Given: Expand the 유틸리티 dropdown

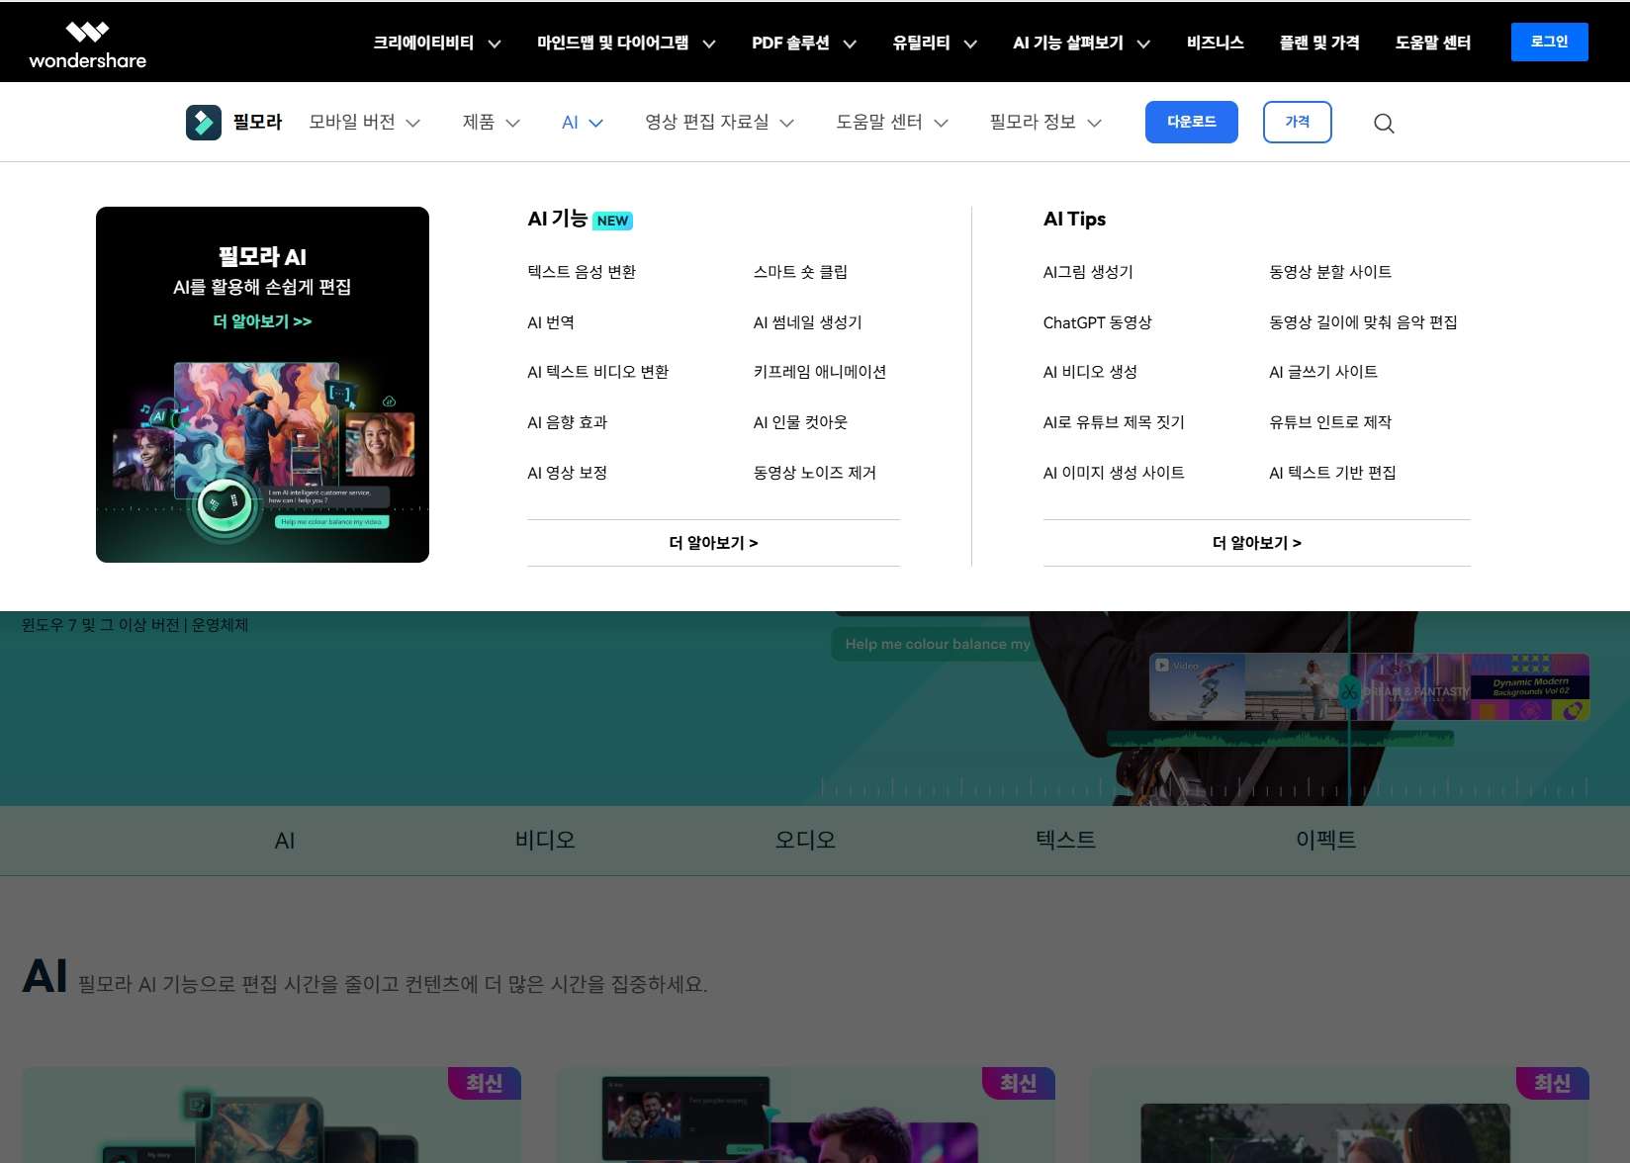Looking at the screenshot, I should (935, 43).
